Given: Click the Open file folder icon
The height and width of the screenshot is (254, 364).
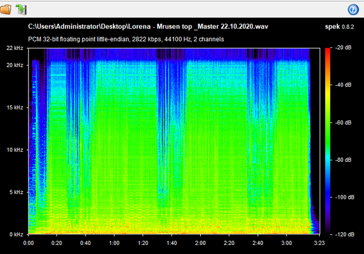Looking at the screenshot, I should (x=7, y=9).
